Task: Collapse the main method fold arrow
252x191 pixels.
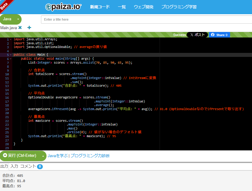Action: click(11, 59)
